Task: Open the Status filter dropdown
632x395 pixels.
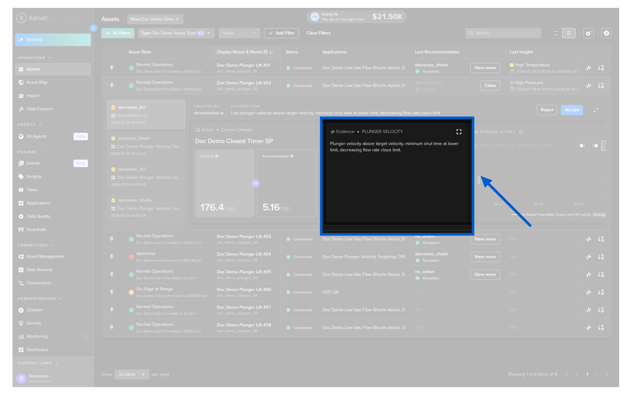Action: pyautogui.click(x=239, y=33)
